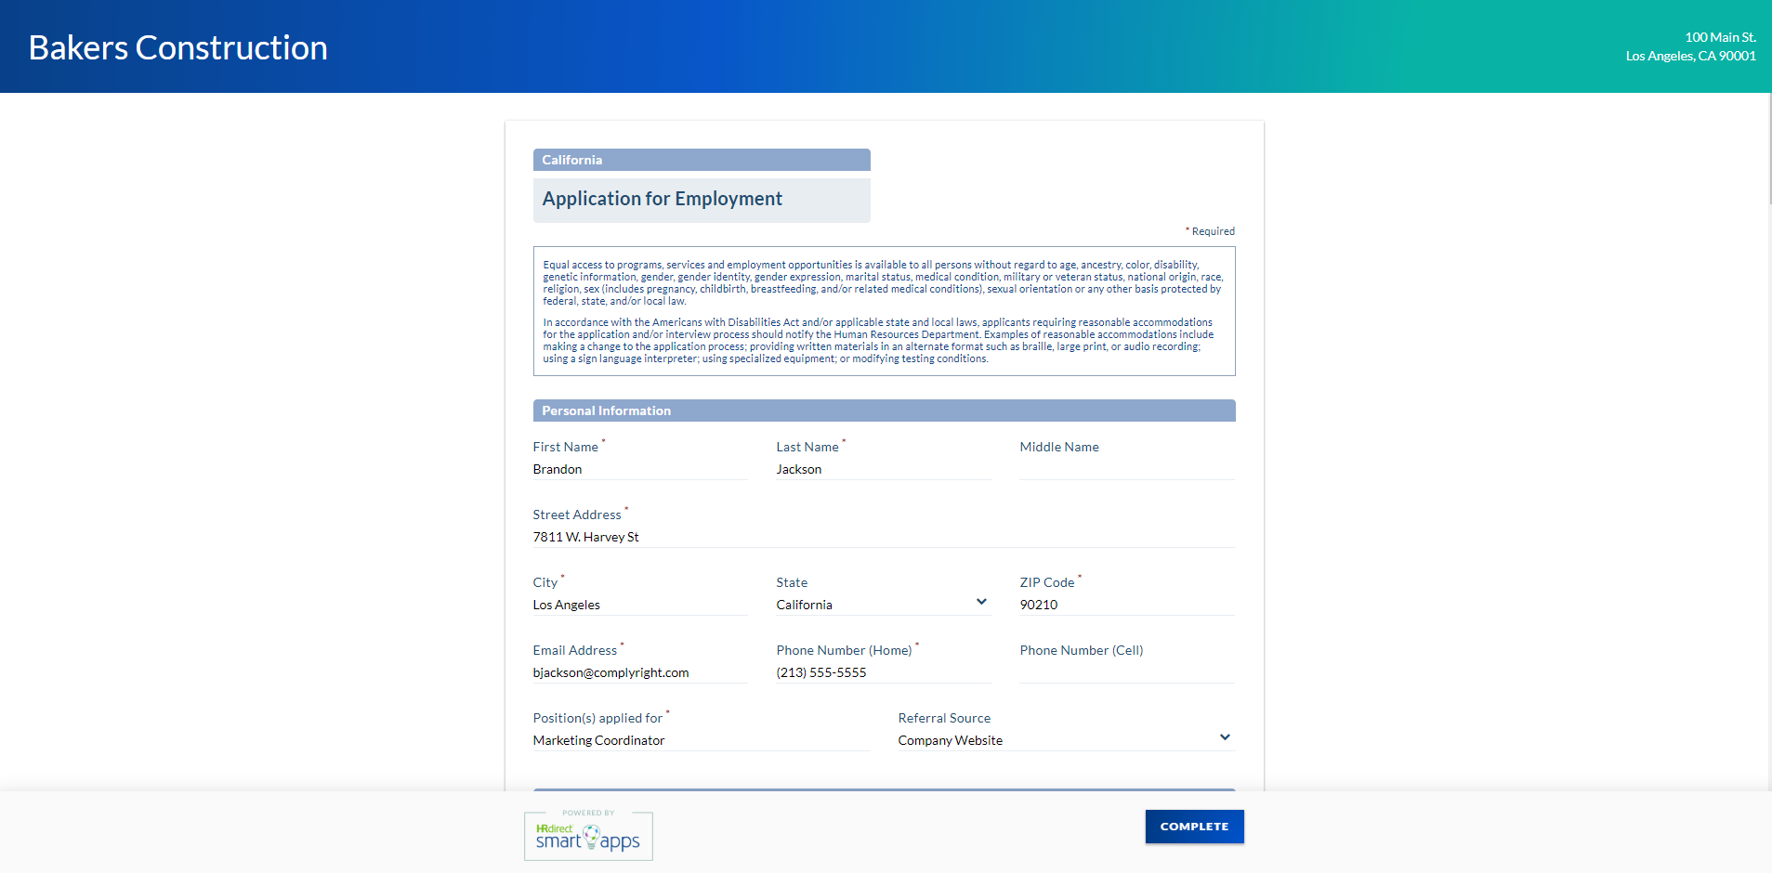Collapse the Company Website selection chevron
This screenshot has height=873, width=1772.
(1225, 736)
